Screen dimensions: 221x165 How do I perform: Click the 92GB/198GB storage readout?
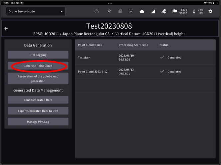pyautogui.click(x=183, y=11)
